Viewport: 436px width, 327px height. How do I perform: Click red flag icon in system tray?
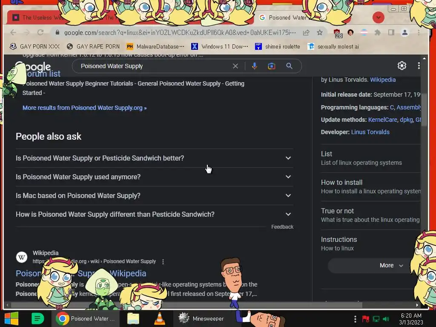(366, 319)
